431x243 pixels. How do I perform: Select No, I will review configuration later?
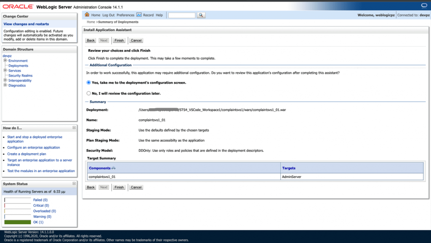click(88, 94)
